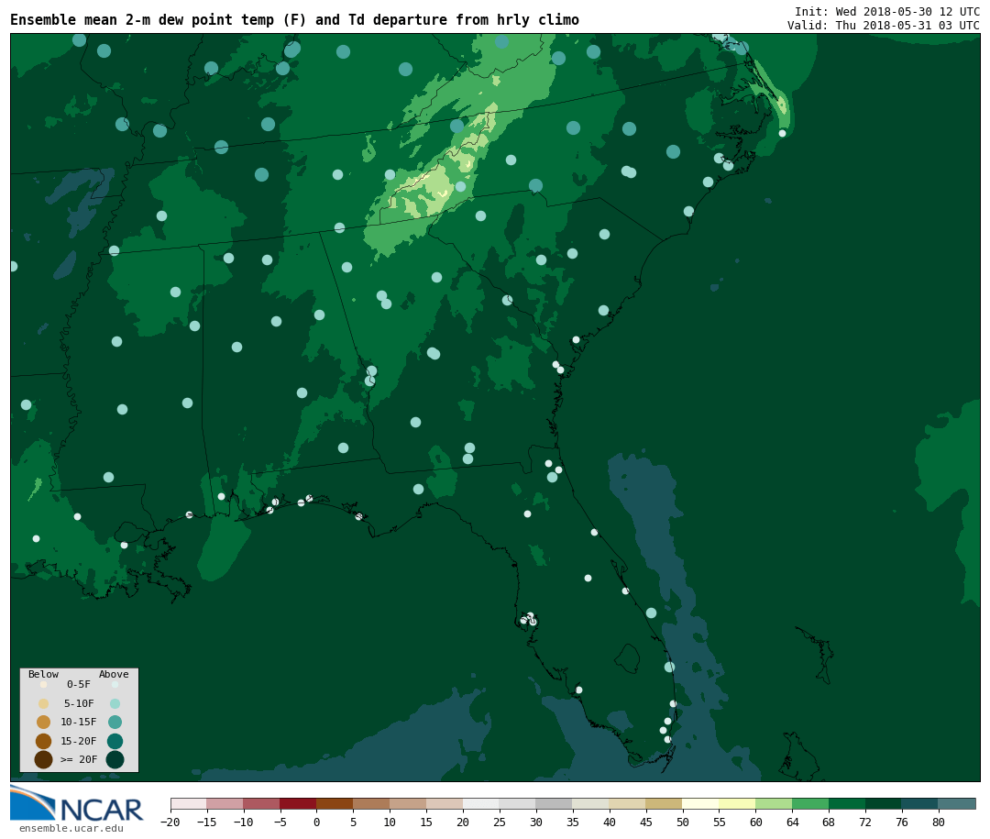Pick the slate swatch right of the 80 label
990x839 pixels.
pyautogui.click(x=957, y=803)
